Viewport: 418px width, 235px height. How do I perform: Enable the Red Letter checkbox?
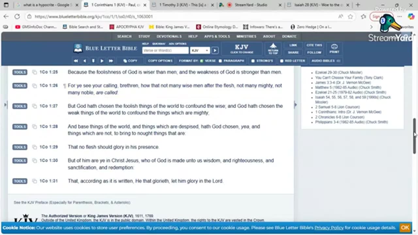pos(281,61)
